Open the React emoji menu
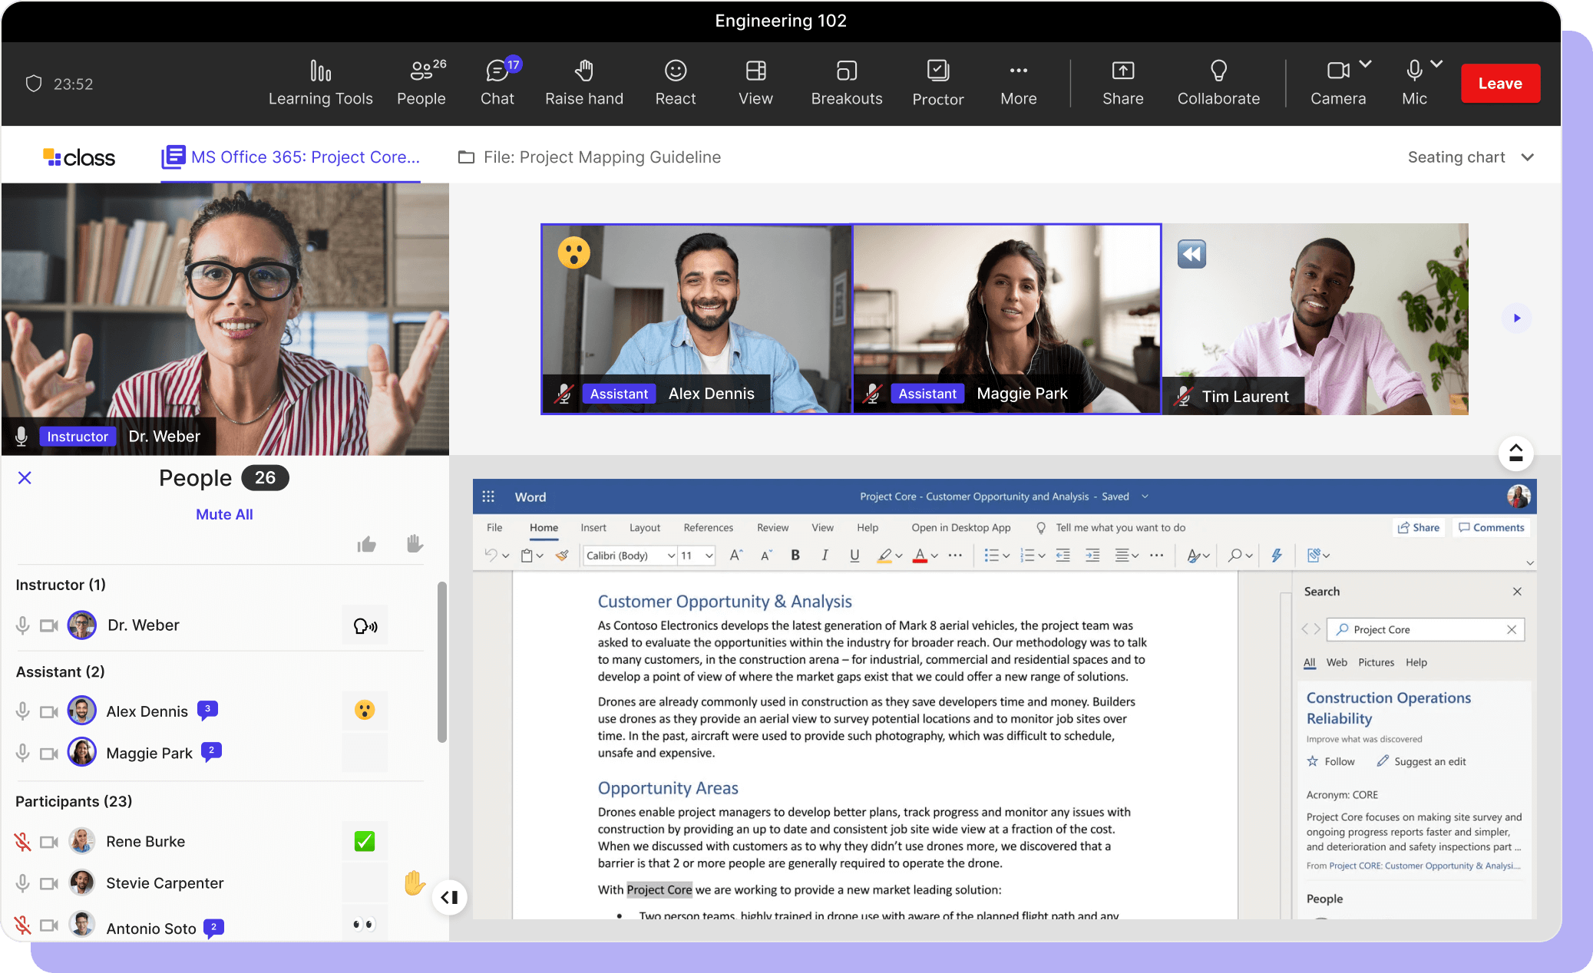This screenshot has height=973, width=1593. pos(676,83)
